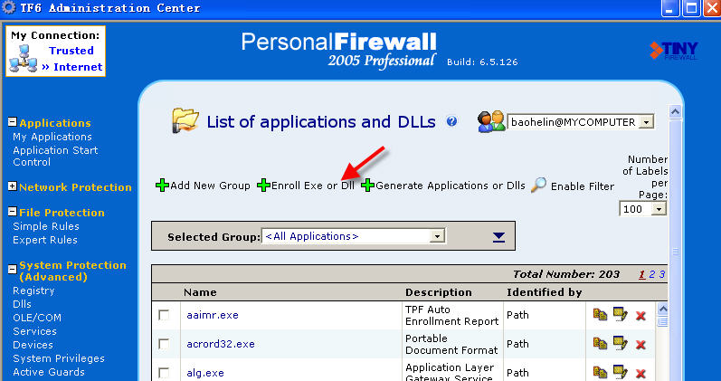Open Registry under System Protection
This screenshot has height=381, width=721.
click(x=33, y=291)
